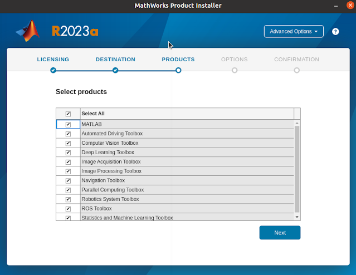The width and height of the screenshot is (356, 275).
Task: Select the Options tab
Action: coord(235,60)
